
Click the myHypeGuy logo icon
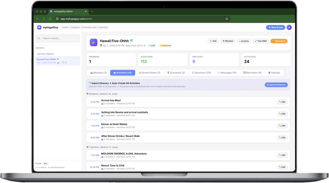pyautogui.click(x=39, y=27)
